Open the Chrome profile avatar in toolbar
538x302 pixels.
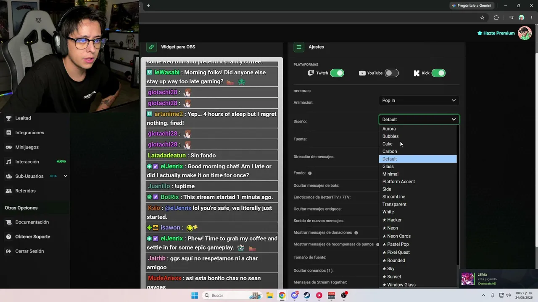coord(522,18)
